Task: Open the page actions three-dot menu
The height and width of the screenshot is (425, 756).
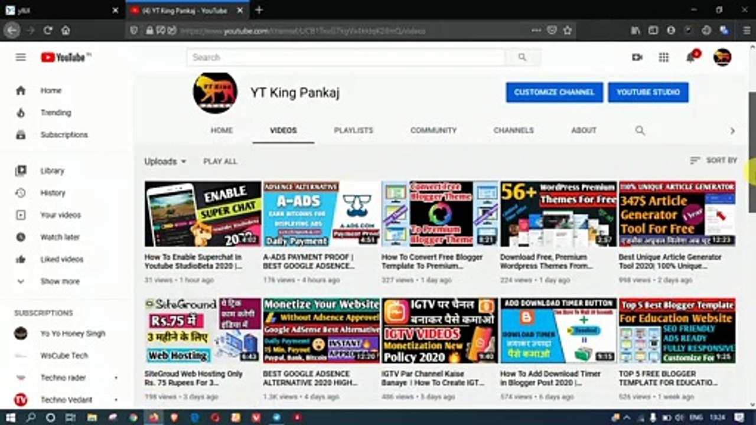Action: pos(536,30)
